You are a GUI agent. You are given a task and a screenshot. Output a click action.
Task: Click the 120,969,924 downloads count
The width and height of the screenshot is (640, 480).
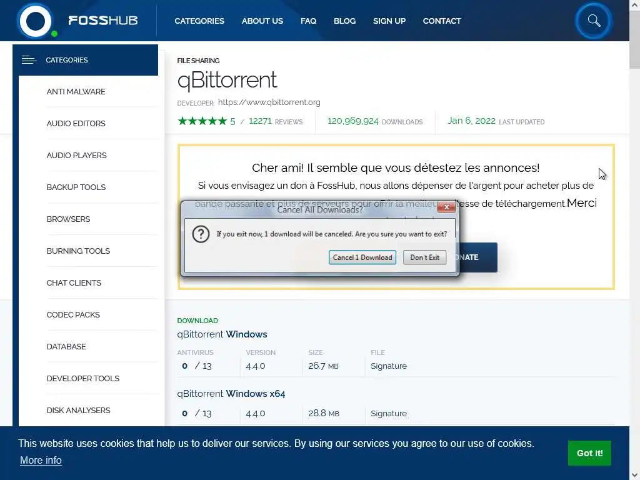[x=353, y=121]
